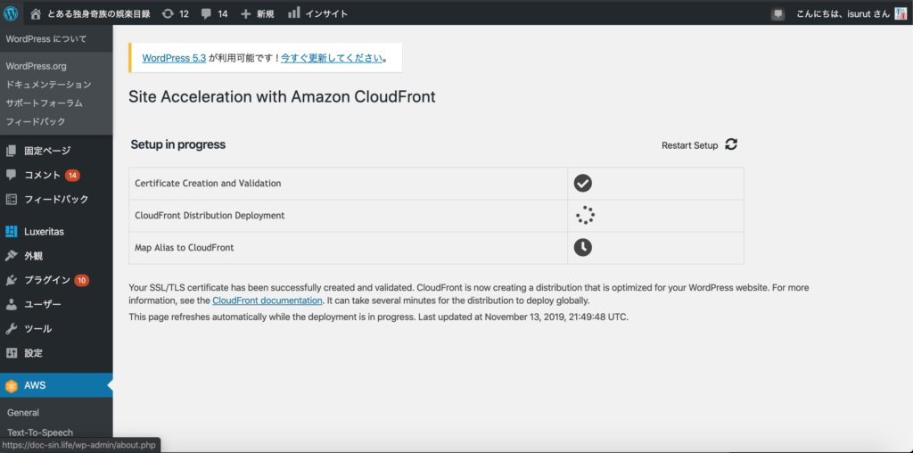Click the フィードバック sidebar form icon
This screenshot has width=913, height=453.
tap(11, 199)
